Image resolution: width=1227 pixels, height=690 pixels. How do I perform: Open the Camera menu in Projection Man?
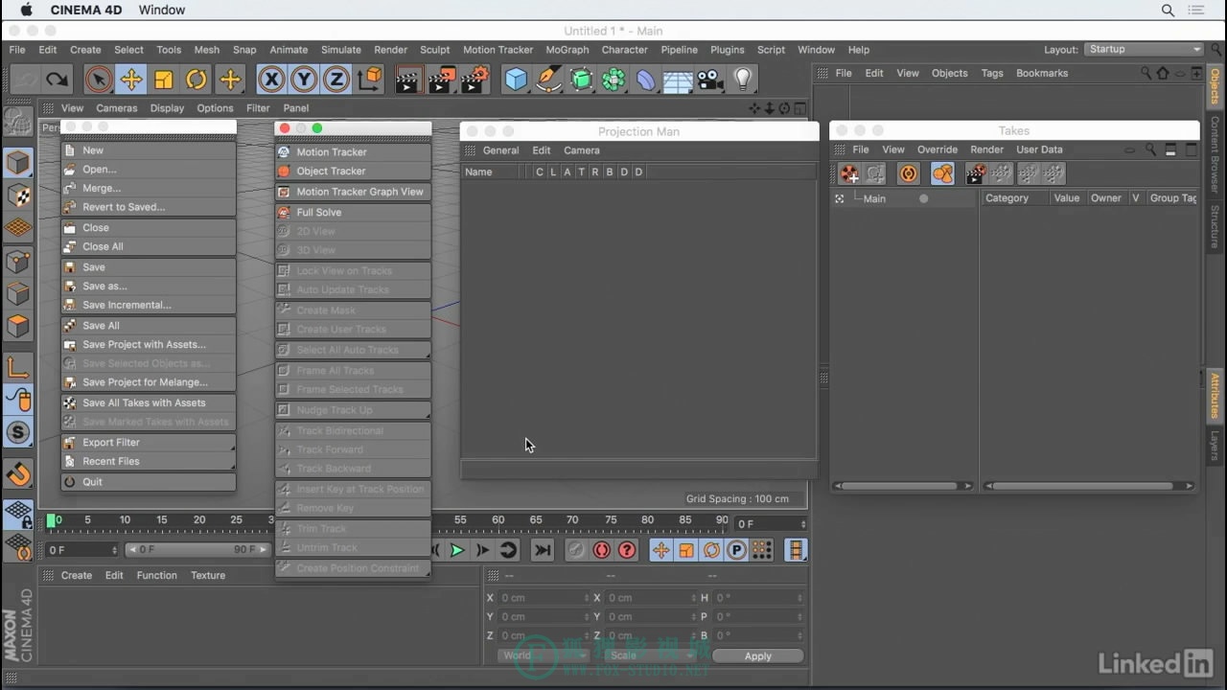581,150
